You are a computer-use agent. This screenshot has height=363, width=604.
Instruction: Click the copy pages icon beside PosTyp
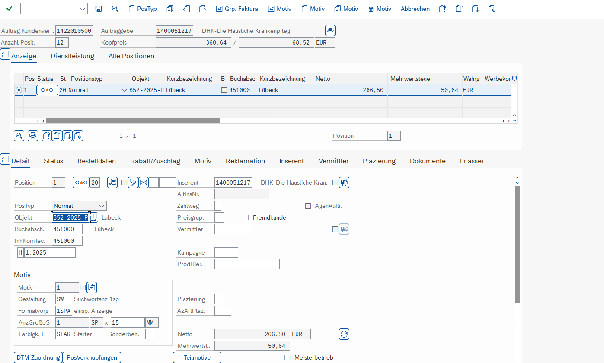(170, 9)
